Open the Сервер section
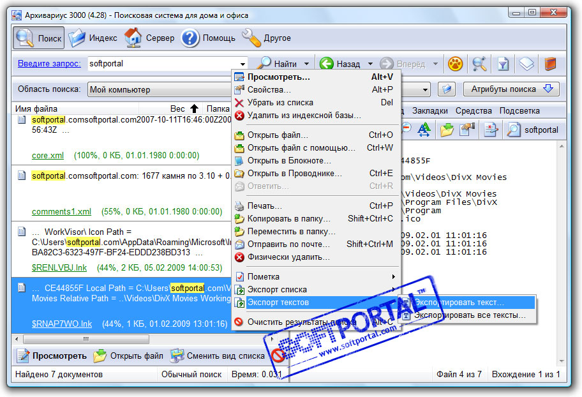The image size is (582, 397). (x=149, y=38)
